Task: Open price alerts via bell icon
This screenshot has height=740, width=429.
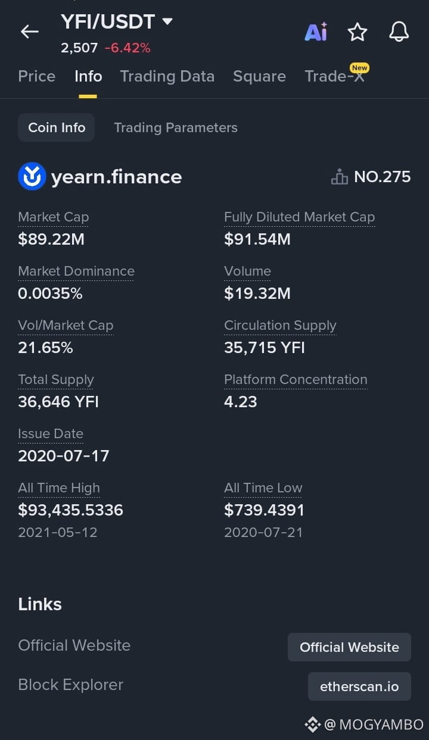Action: click(x=399, y=32)
